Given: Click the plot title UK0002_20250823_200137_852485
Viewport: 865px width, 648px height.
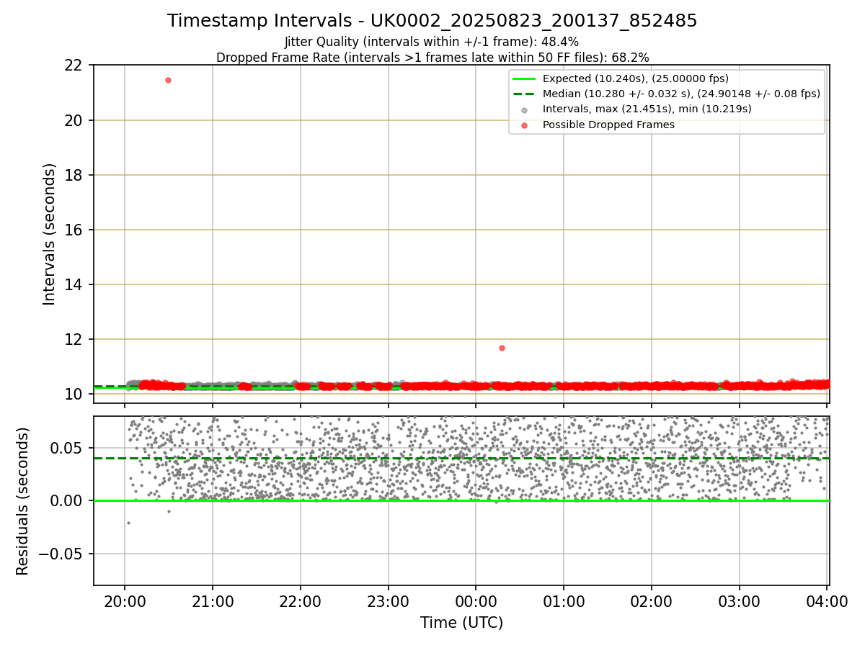Looking at the screenshot, I should pyautogui.click(x=432, y=21).
